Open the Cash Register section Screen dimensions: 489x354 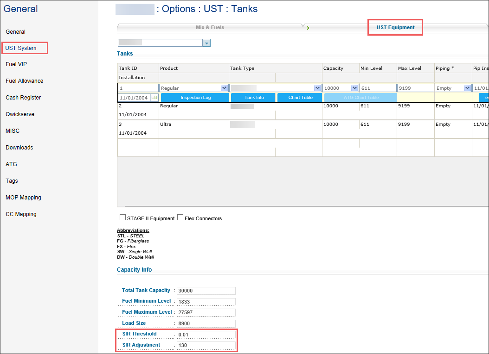(23, 97)
